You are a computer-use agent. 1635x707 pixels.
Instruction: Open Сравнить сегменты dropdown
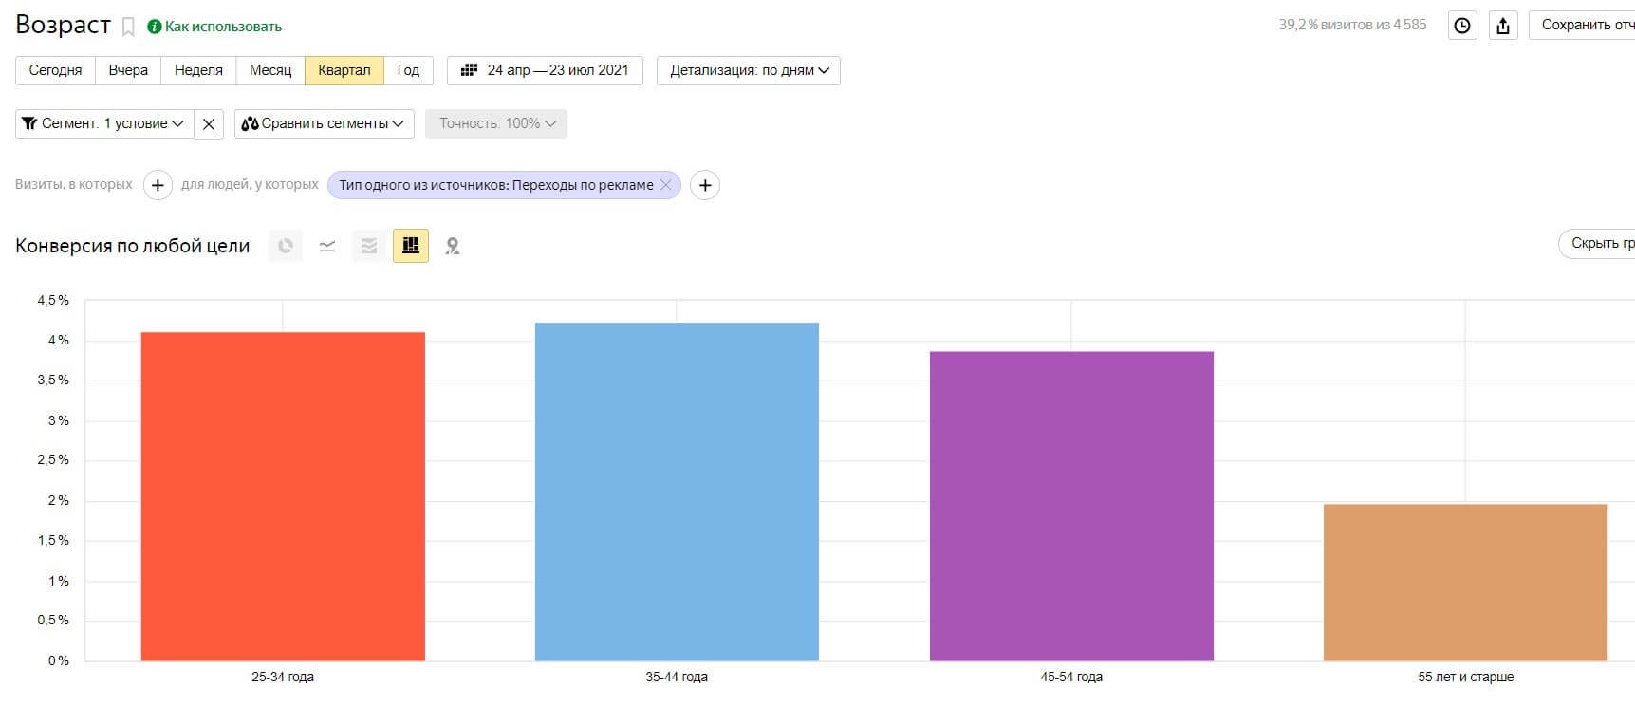pyautogui.click(x=325, y=124)
